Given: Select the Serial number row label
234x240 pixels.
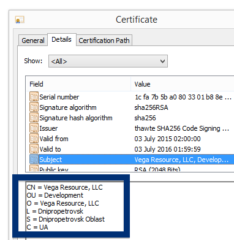Looking at the screenshot, I should point(59,97).
